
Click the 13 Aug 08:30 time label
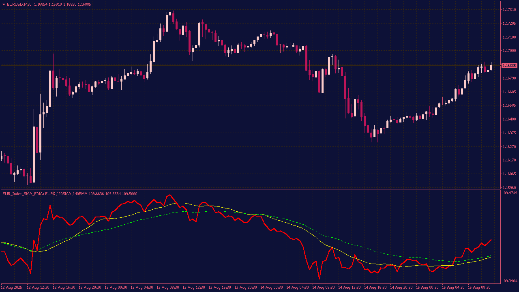coord(168,288)
